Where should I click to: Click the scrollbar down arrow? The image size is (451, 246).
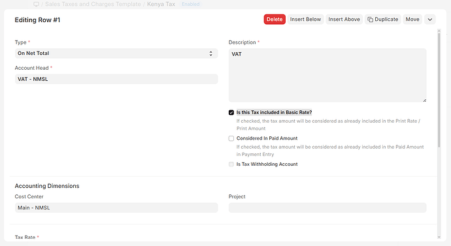pyautogui.click(x=439, y=237)
